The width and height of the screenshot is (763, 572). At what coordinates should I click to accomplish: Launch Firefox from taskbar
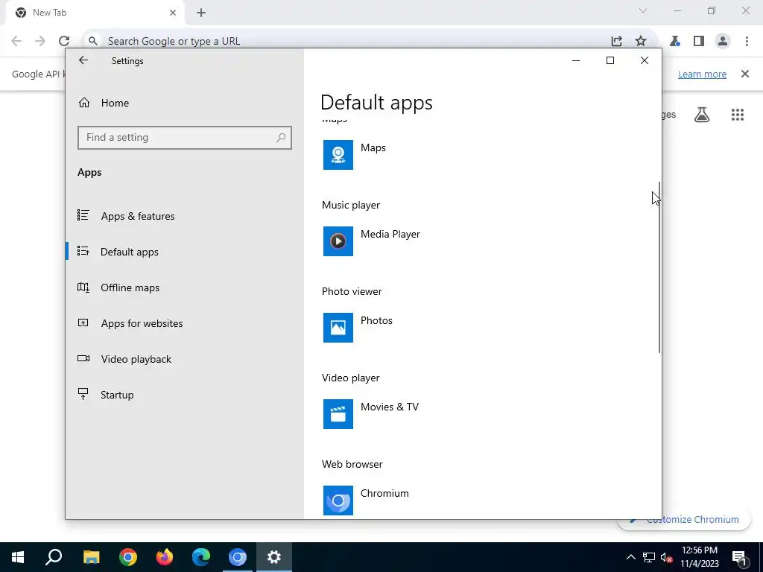(165, 557)
